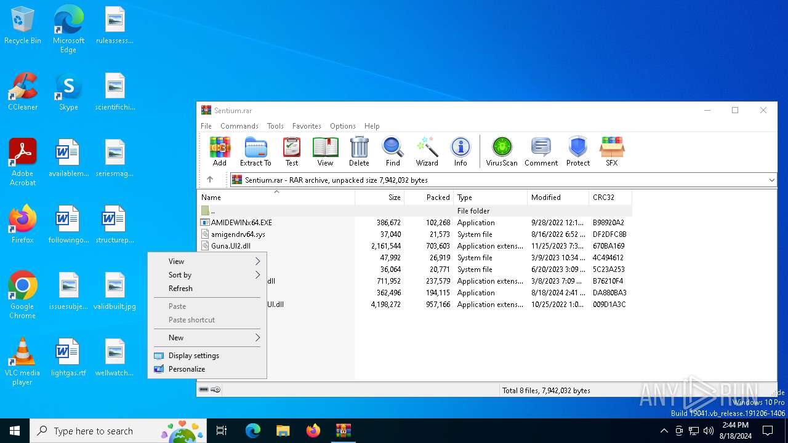
Task: Click the Protect archive icon
Action: (578, 151)
